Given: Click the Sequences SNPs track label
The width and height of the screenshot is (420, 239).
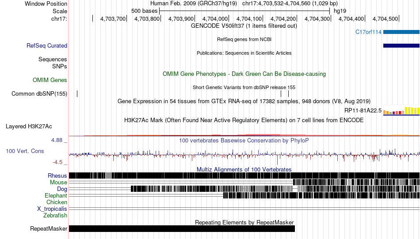Looking at the screenshot, I should point(53,63).
